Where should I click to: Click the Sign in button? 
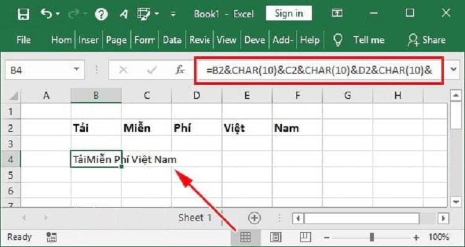tap(288, 13)
